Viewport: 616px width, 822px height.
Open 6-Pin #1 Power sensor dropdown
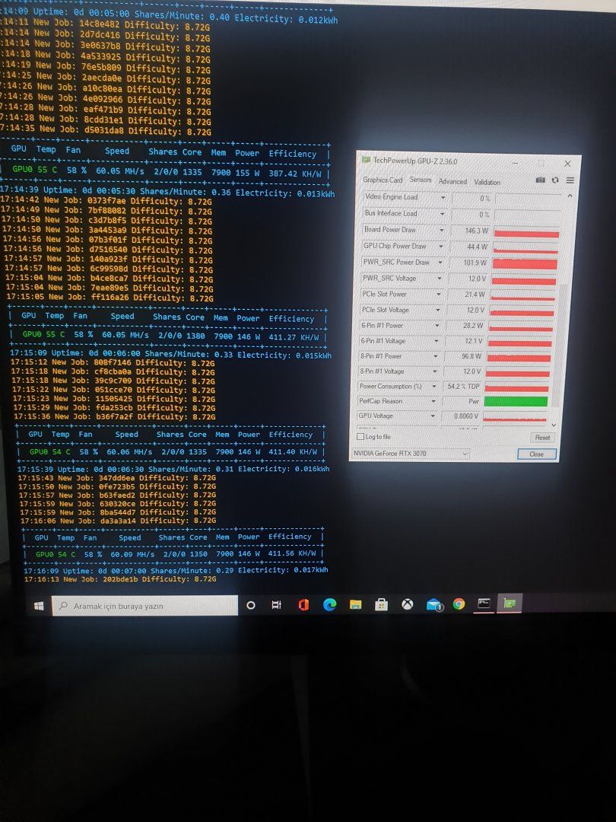click(x=437, y=326)
